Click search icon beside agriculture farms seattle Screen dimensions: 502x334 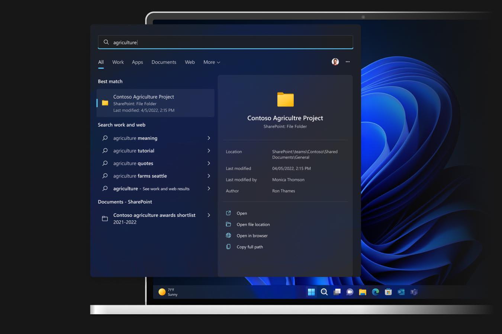point(105,176)
